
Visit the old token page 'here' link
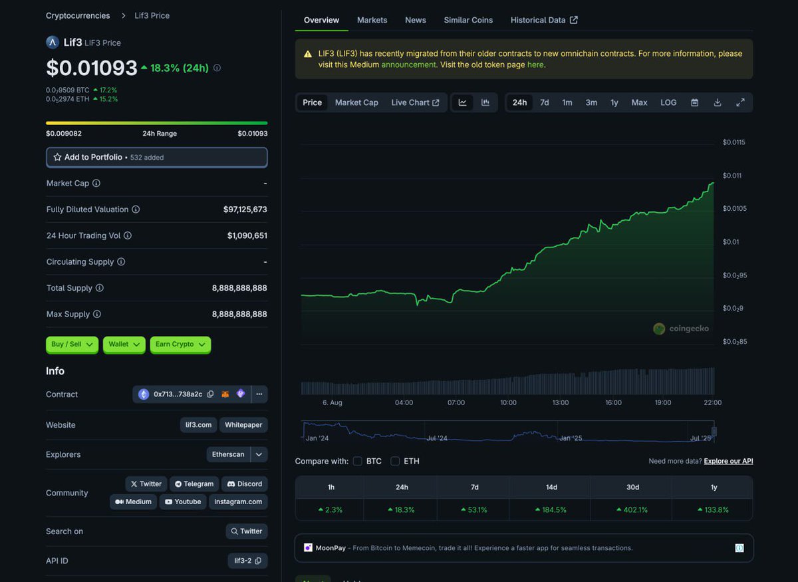(x=535, y=65)
